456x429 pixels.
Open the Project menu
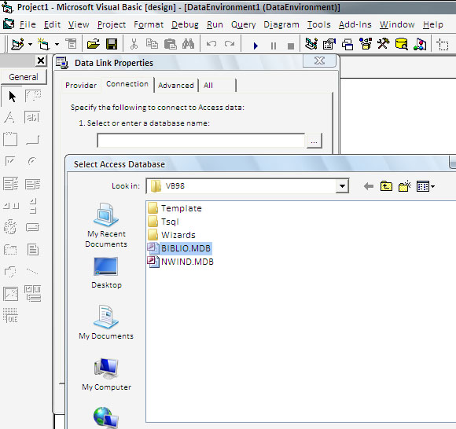click(x=112, y=24)
